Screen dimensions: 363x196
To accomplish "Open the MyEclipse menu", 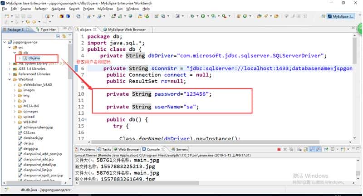I will click(x=105, y=9).
